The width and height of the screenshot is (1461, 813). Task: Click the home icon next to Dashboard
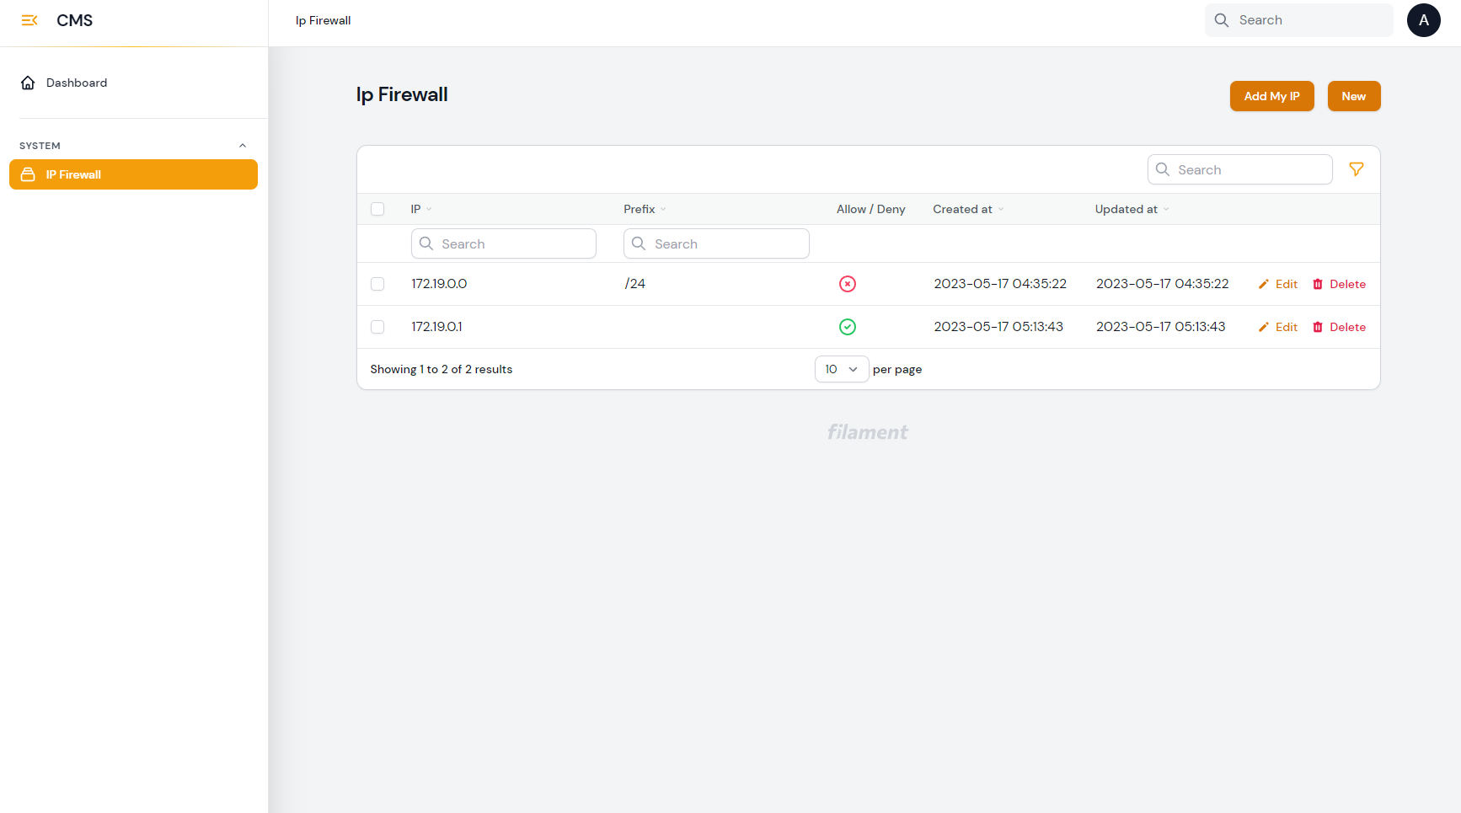pyautogui.click(x=28, y=82)
